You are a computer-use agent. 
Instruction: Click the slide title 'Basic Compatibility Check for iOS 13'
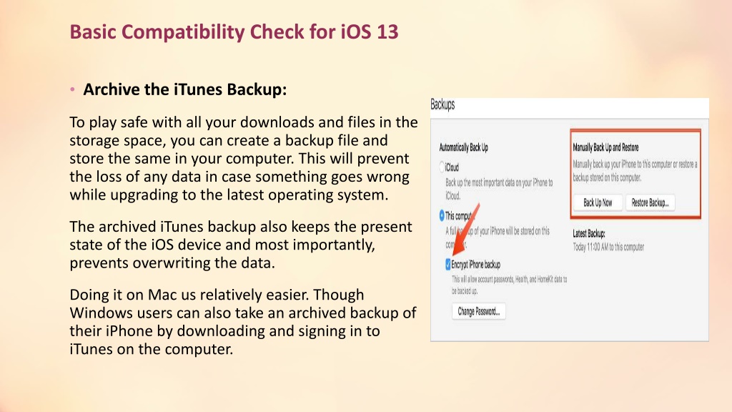[x=234, y=31]
